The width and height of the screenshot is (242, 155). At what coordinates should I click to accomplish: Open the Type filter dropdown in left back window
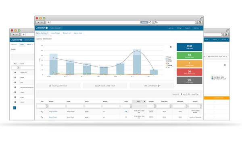point(15,68)
